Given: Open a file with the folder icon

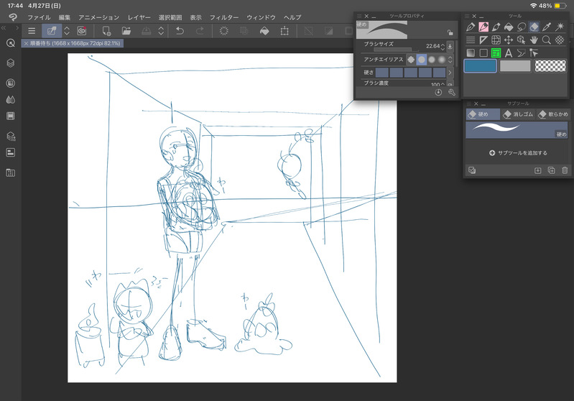Looking at the screenshot, I should point(126,31).
